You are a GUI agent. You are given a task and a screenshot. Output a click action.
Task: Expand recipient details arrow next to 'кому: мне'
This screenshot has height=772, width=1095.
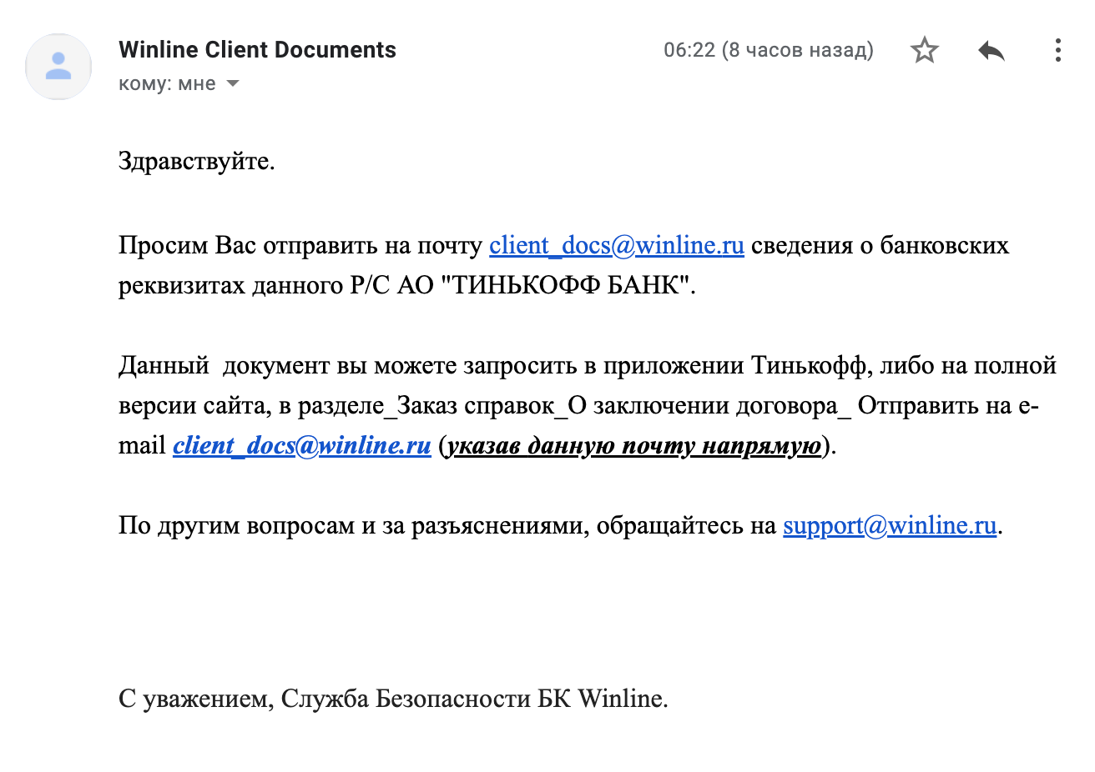[233, 84]
